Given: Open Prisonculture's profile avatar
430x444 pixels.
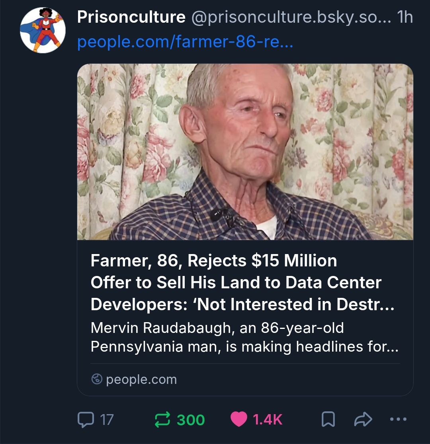Looking at the screenshot, I should point(43,31).
